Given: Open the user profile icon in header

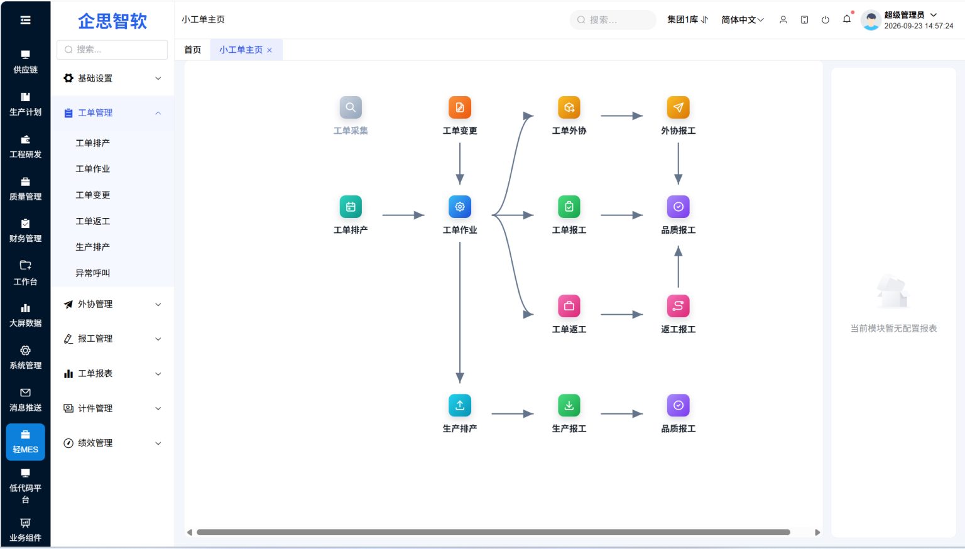Looking at the screenshot, I should tap(783, 19).
